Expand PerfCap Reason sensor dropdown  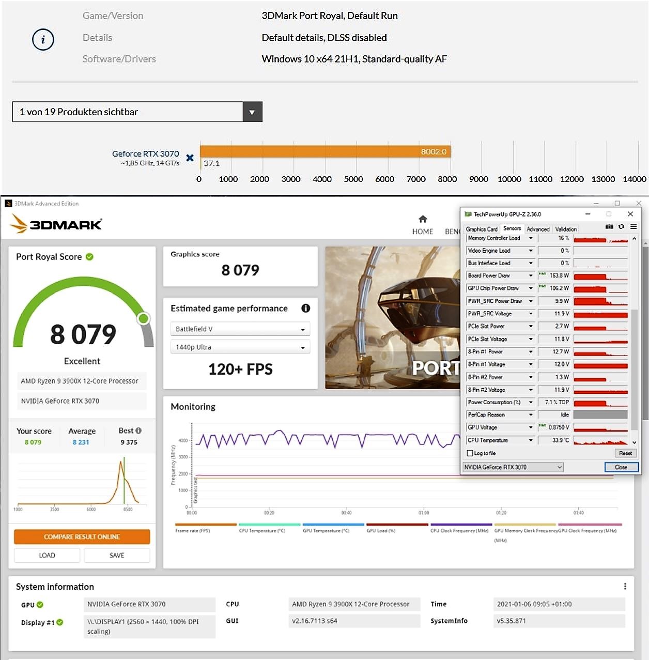click(531, 415)
